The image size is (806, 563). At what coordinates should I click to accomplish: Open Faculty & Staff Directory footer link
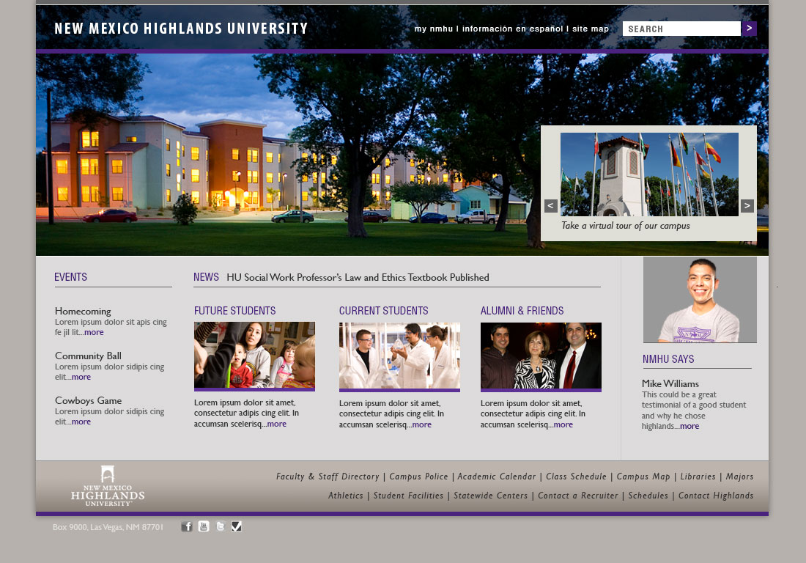(328, 476)
